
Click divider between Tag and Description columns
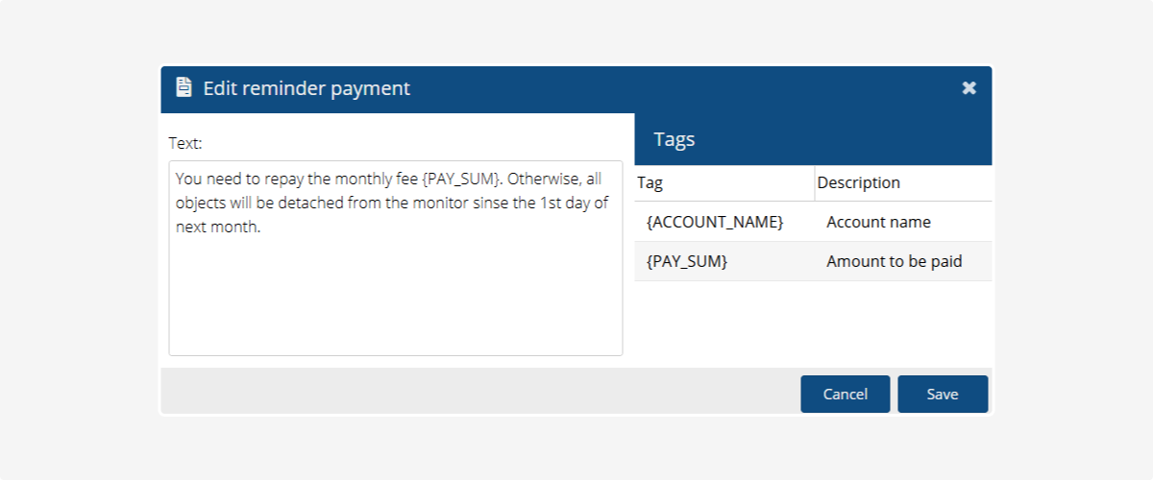(x=815, y=182)
